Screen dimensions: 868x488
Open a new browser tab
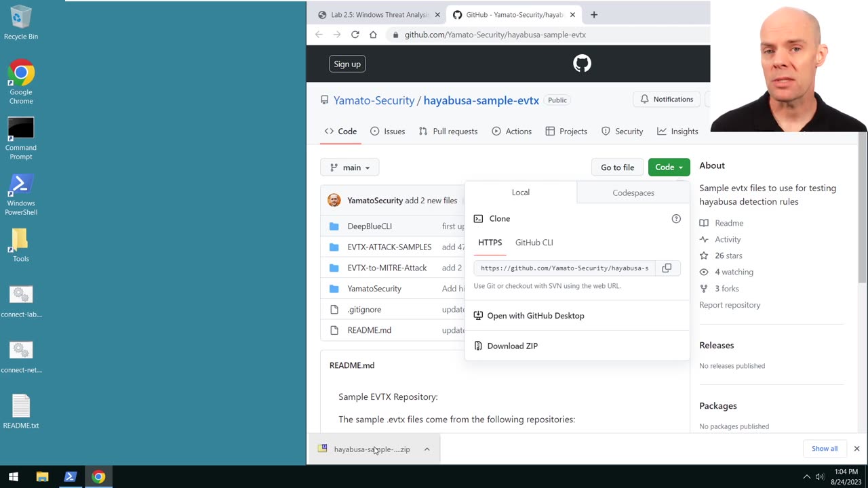[x=594, y=14]
